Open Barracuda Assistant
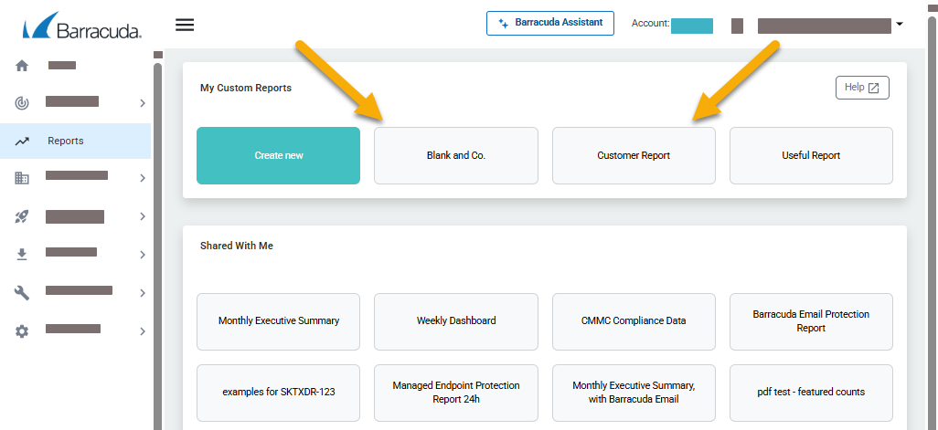Screen dimensions: 938x430 [x=549, y=24]
